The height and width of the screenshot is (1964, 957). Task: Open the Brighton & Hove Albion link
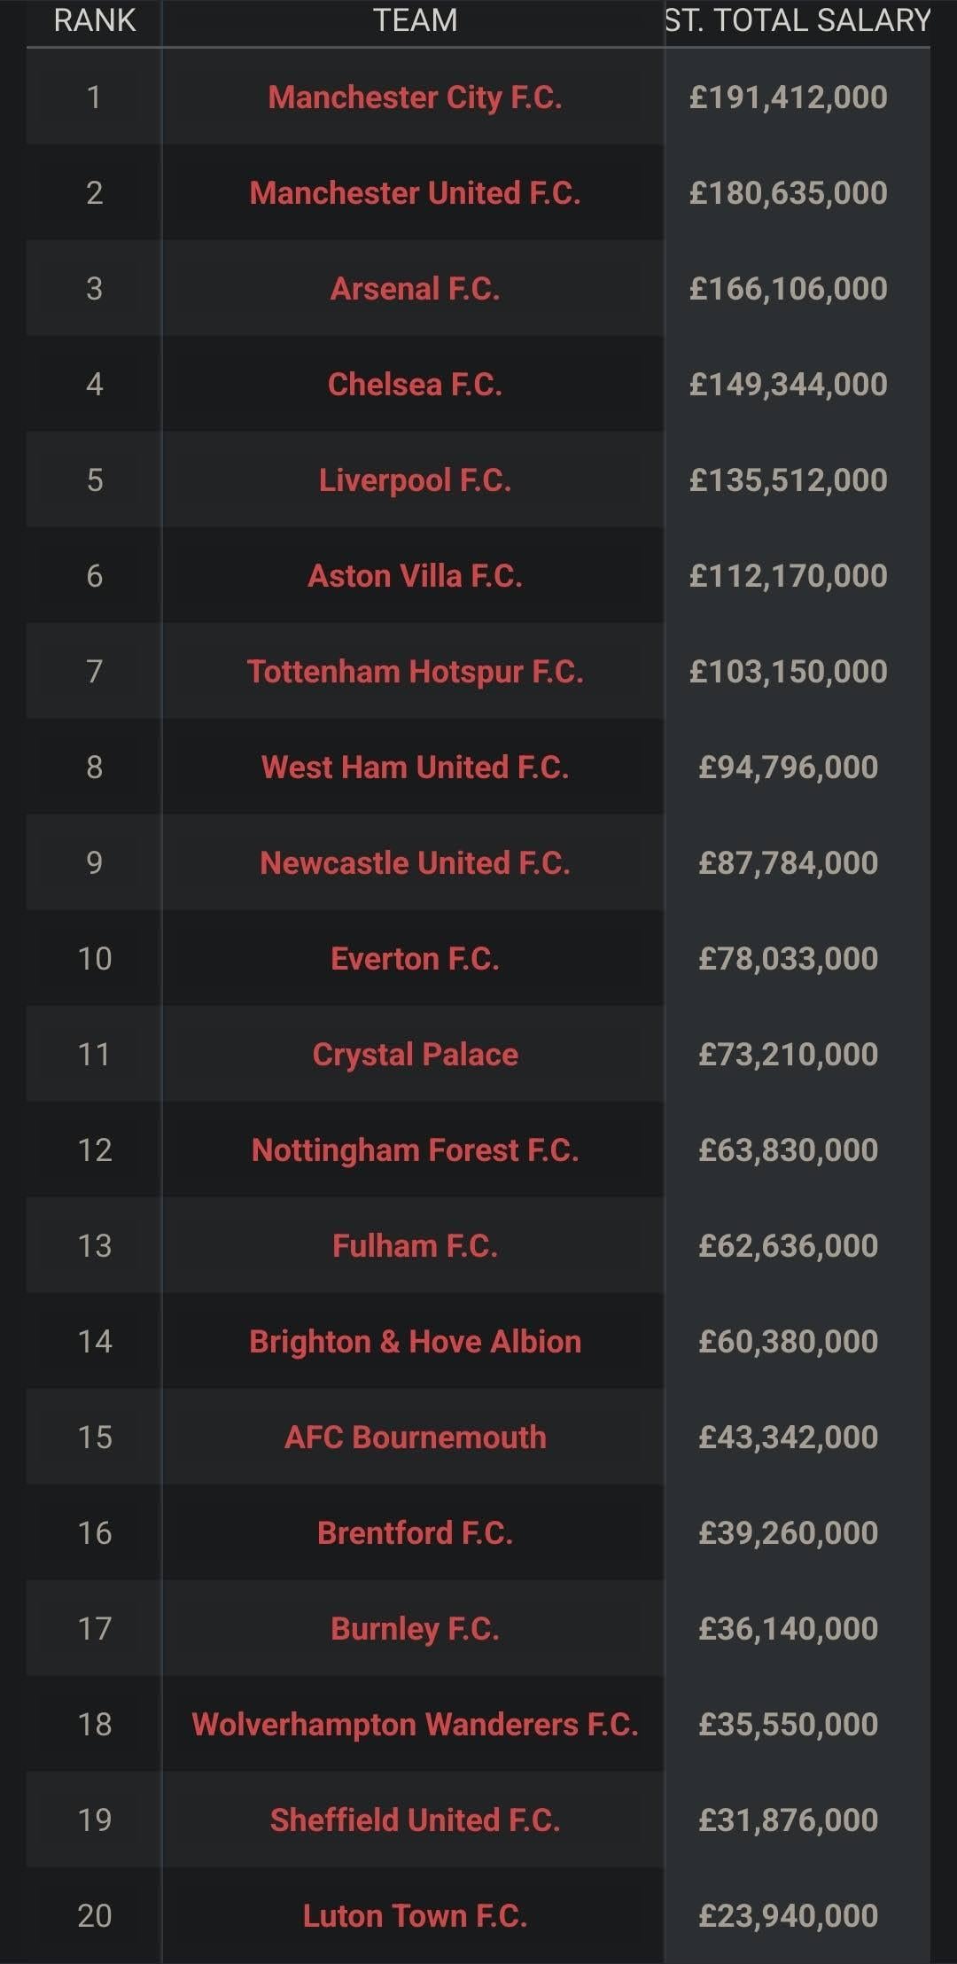[415, 1342]
